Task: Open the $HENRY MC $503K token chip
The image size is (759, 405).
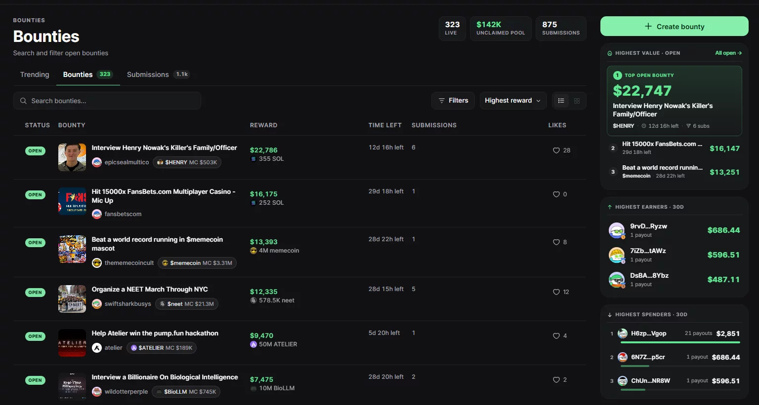Action: pos(187,162)
